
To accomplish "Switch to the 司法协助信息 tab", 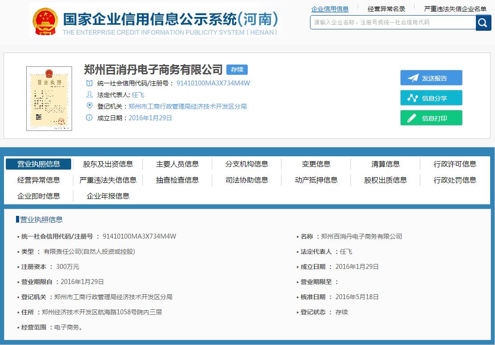I will tap(246, 180).
